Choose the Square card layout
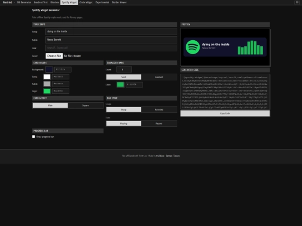The height and width of the screenshot is (226, 302). coord(86,105)
